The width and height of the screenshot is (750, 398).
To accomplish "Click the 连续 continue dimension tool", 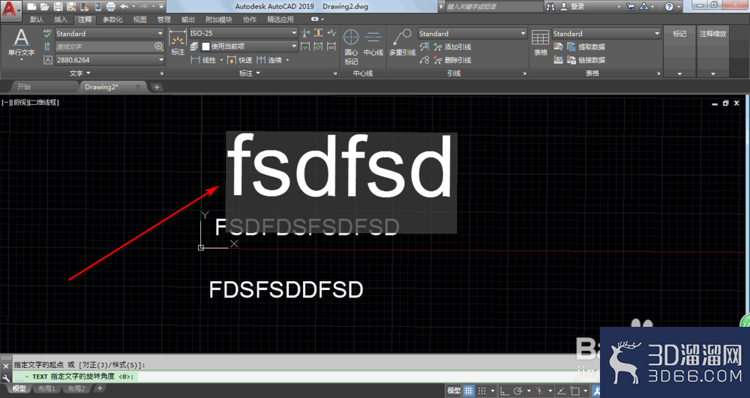I will [x=269, y=60].
